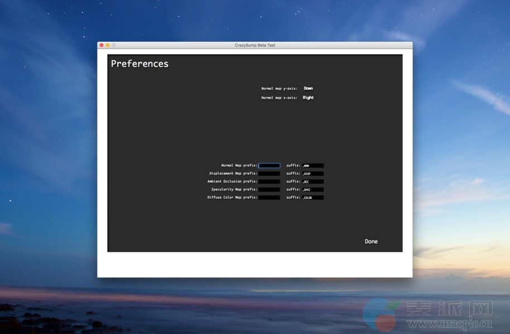
Task: Click the _SPEC suffix field
Action: (x=312, y=189)
